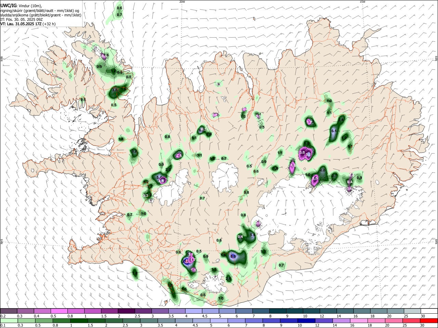The height and width of the screenshot is (328, 438).
Task: Click the '0.2' label on the snow legend
Action: [x=3, y=316]
